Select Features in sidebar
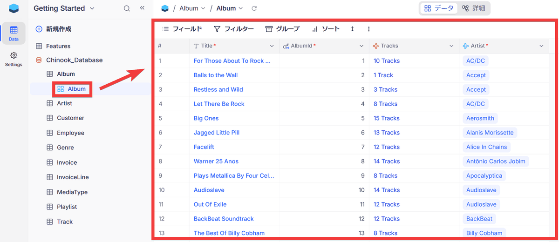Image resolution: width=559 pixels, height=242 pixels. click(x=58, y=46)
